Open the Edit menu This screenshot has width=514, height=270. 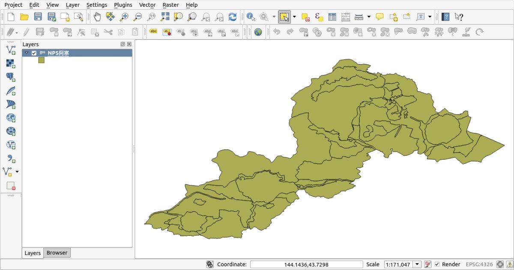(x=34, y=5)
